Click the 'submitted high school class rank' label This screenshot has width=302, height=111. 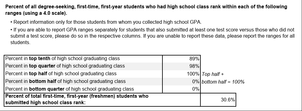[x=45, y=103]
